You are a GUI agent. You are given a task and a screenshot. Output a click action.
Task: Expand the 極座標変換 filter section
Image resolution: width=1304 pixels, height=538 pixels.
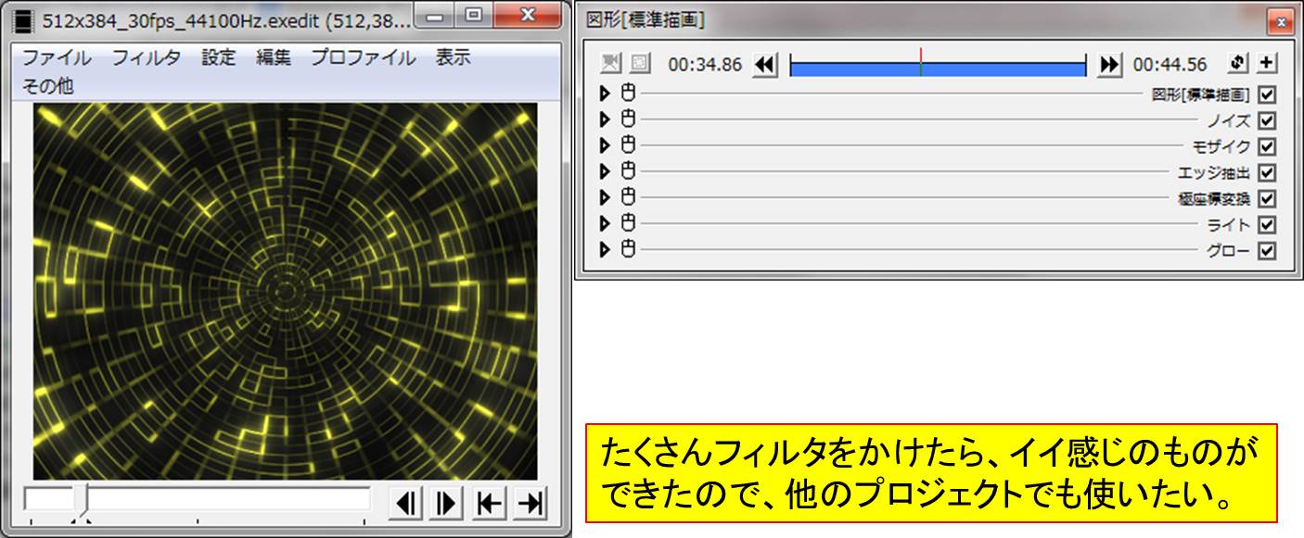coord(606,197)
